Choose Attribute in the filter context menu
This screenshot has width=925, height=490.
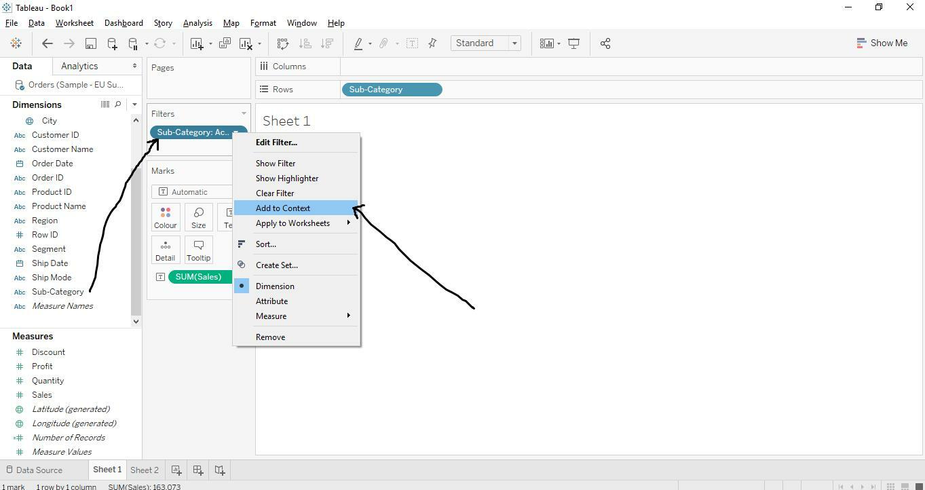(271, 301)
